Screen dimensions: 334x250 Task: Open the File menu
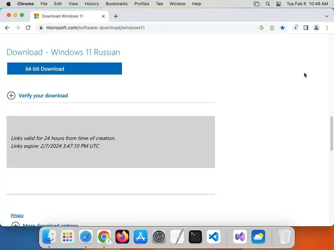tap(44, 4)
